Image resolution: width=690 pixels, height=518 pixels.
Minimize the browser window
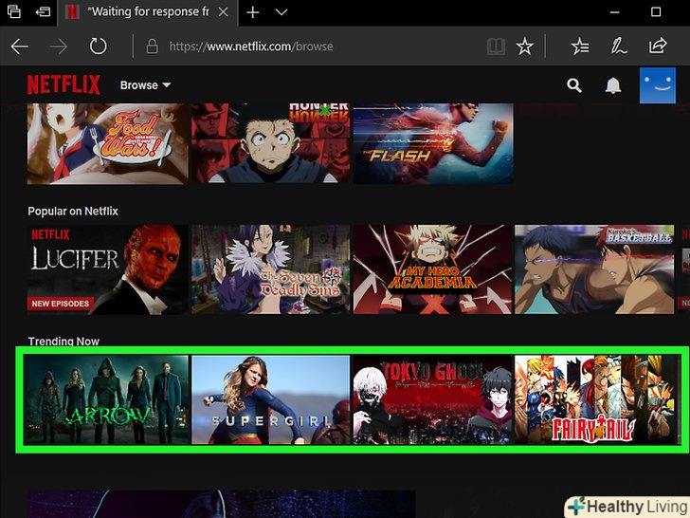615,12
